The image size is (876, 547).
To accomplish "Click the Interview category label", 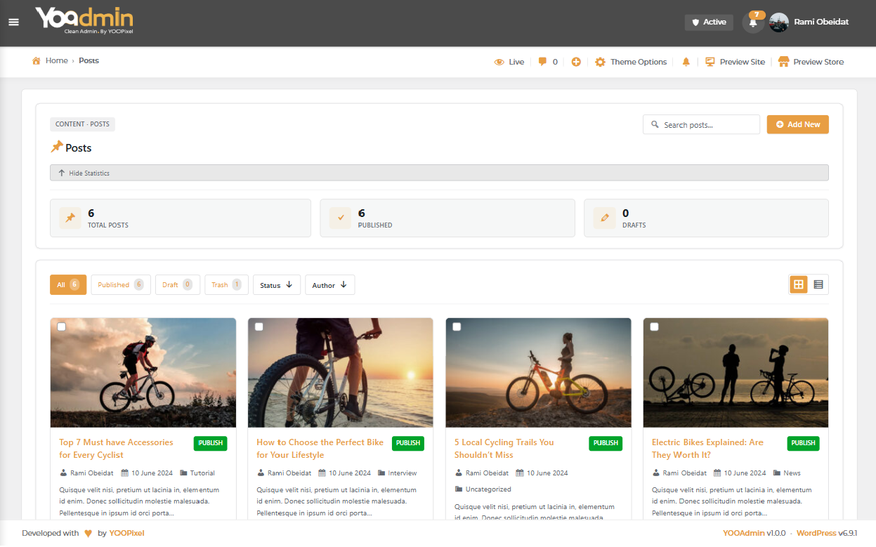I will (x=403, y=473).
